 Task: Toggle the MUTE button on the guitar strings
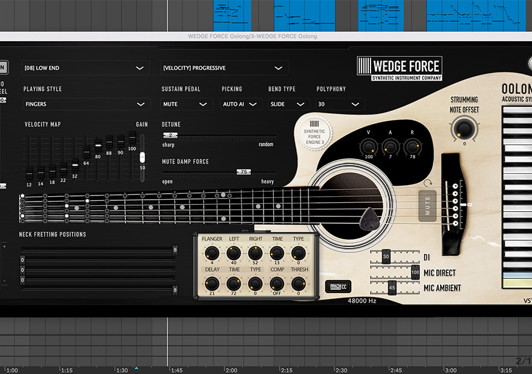pos(427,206)
